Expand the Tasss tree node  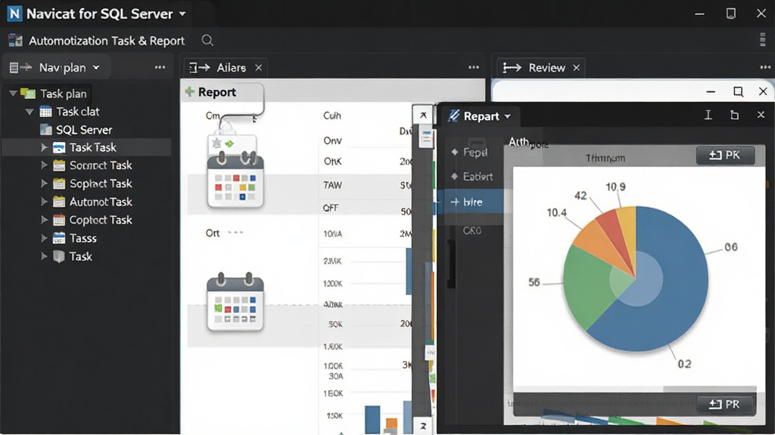click(43, 238)
